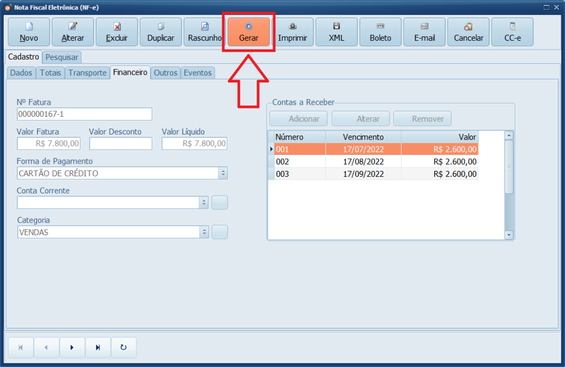Open the Boleto toolbar button
Screen dimensions: 565x367
click(380, 32)
